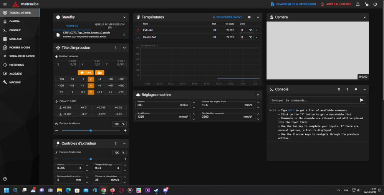This screenshot has width=384, height=195.
Task: Home the Z axis
Action: [x=91, y=92]
